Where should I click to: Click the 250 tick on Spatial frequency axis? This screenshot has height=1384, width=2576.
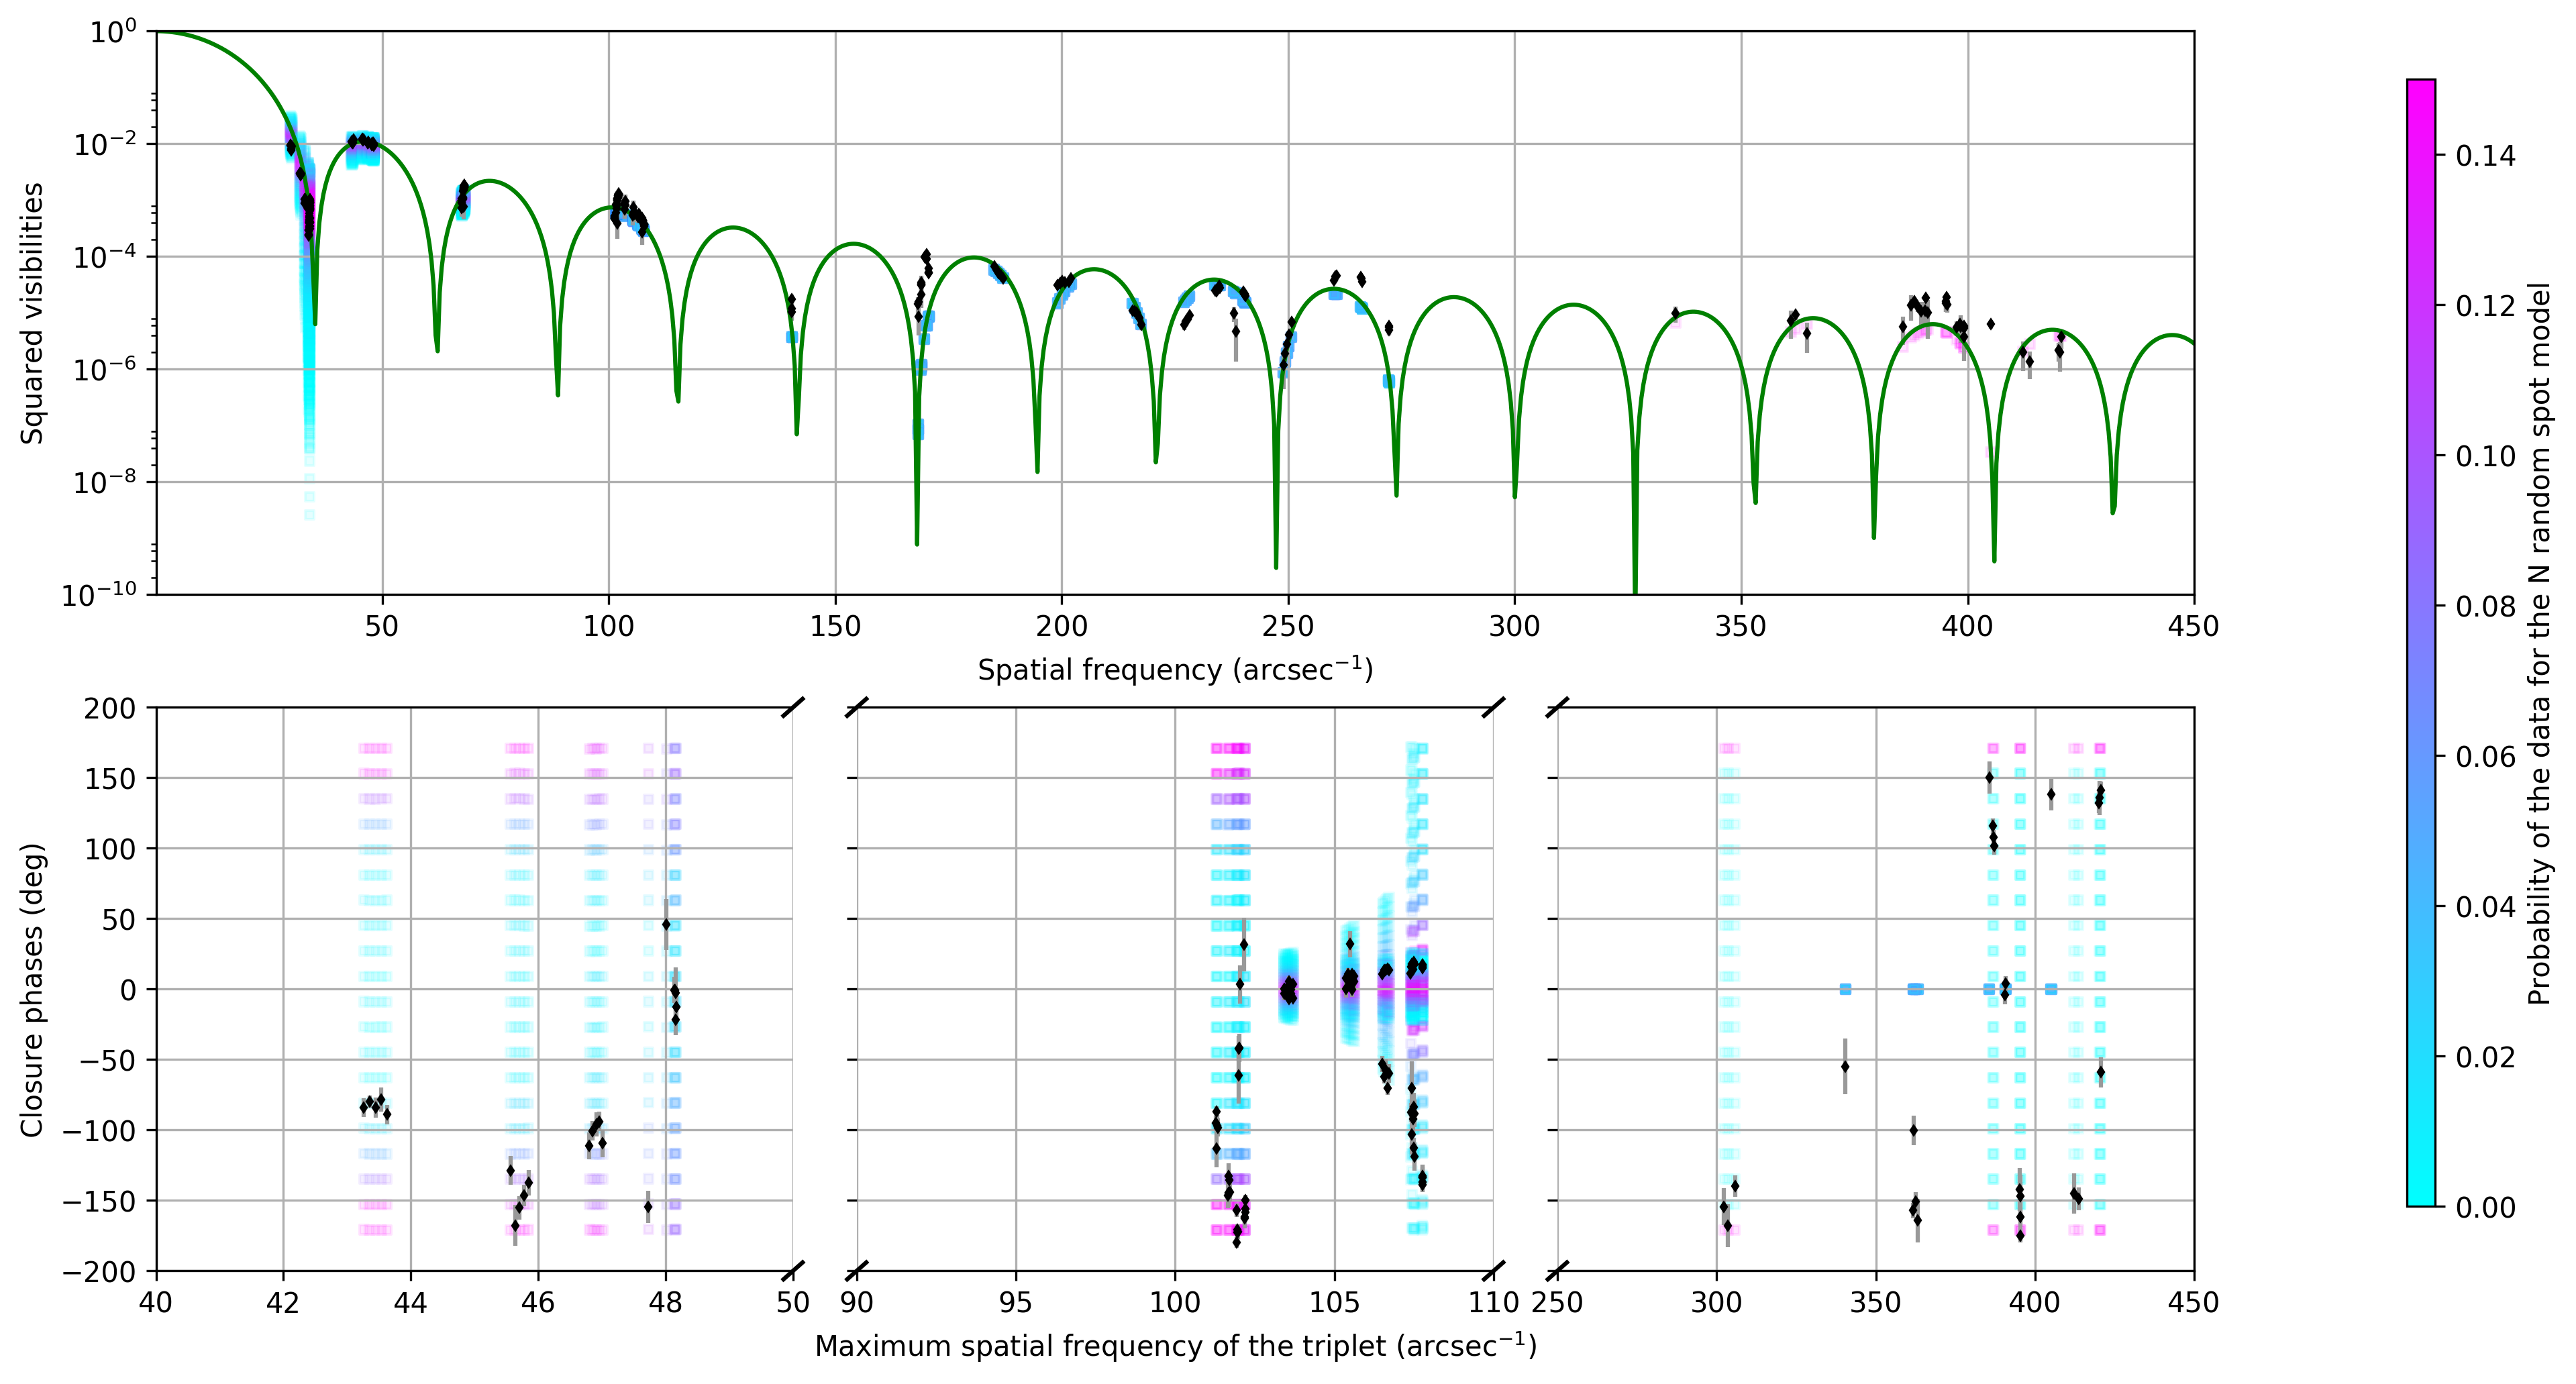coord(1288,627)
